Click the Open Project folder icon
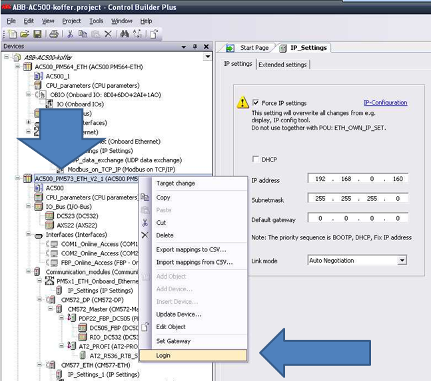The width and height of the screenshot is (431, 381). pyautogui.click(x=25, y=33)
